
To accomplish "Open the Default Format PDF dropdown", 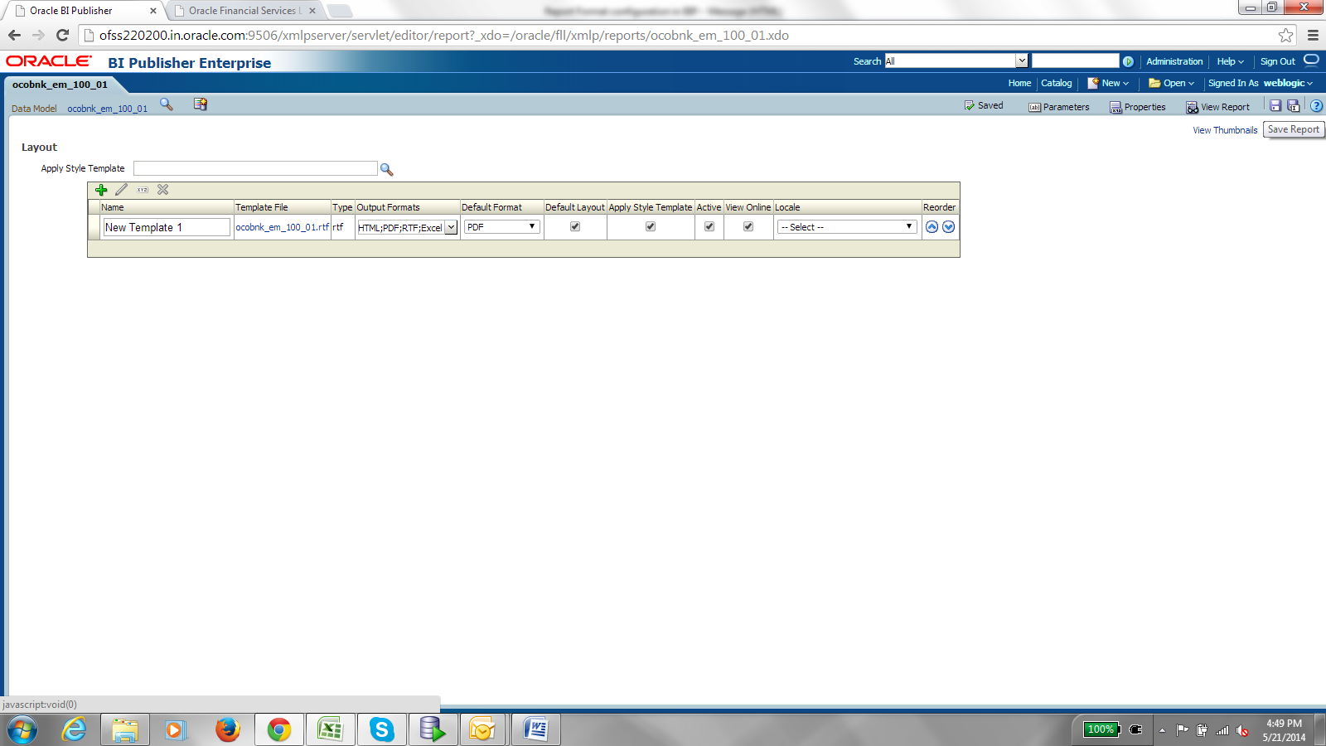I will click(x=501, y=226).
